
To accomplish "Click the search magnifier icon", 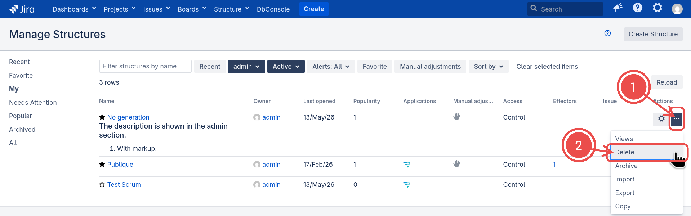I will coord(534,8).
